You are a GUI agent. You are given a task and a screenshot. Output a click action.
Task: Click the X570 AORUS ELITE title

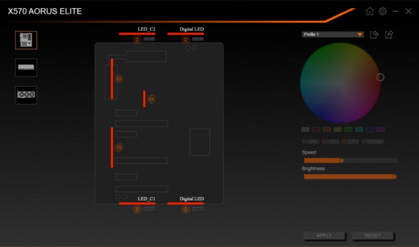click(45, 12)
